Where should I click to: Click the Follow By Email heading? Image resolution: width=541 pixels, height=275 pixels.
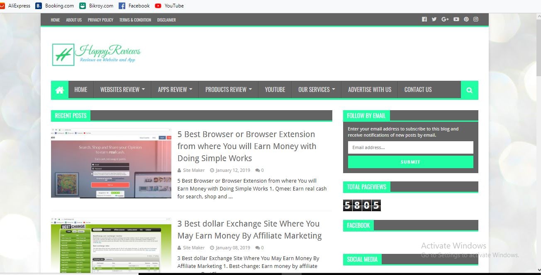pyautogui.click(x=366, y=116)
